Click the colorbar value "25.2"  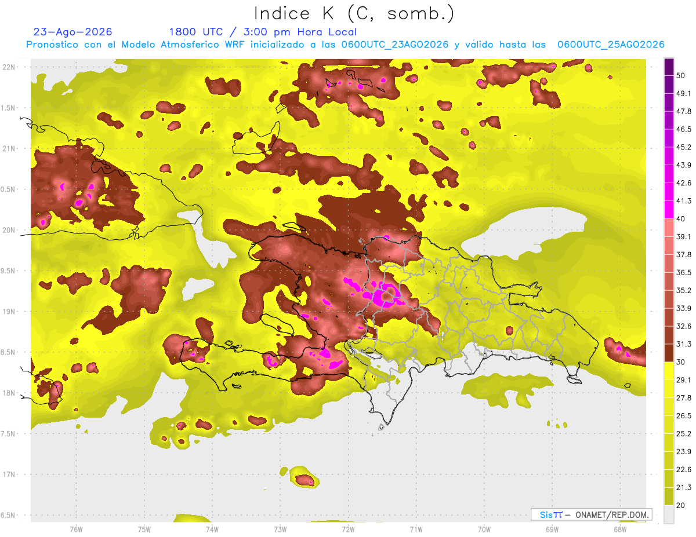click(684, 433)
